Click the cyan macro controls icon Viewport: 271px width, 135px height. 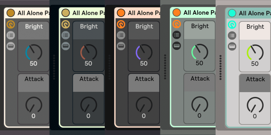point(232,24)
